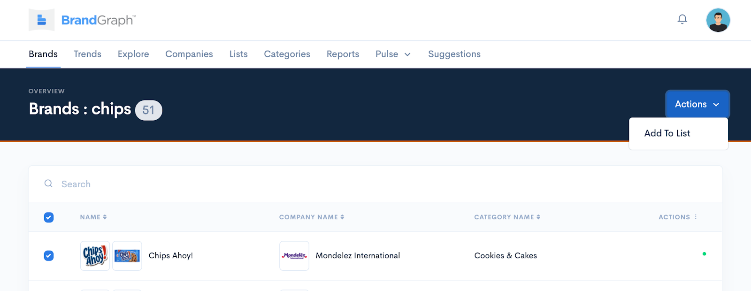Expand the Actions dropdown button

pos(697,104)
